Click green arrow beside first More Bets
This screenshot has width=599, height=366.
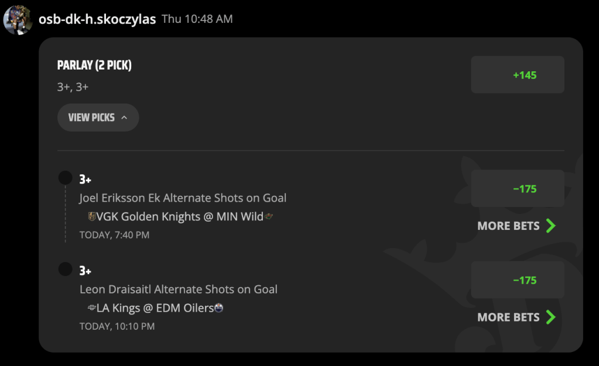[x=550, y=226]
